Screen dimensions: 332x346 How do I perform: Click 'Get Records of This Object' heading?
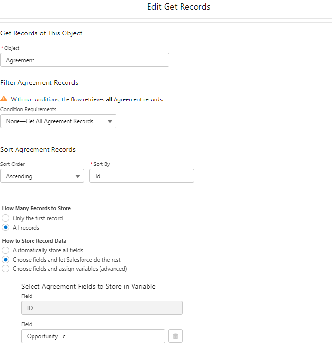42,33
